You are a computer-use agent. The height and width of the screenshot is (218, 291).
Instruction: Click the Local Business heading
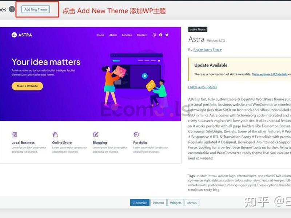[23, 142]
